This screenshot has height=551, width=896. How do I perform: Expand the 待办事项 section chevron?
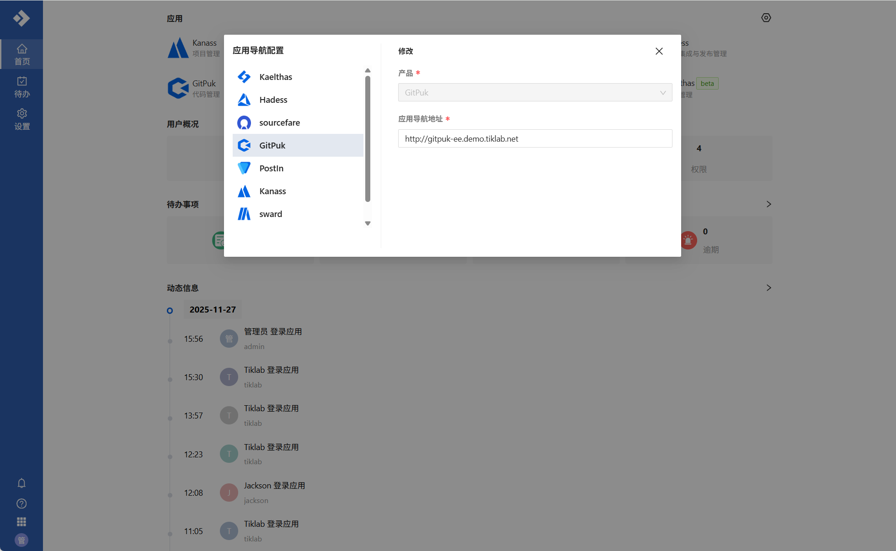(768, 204)
